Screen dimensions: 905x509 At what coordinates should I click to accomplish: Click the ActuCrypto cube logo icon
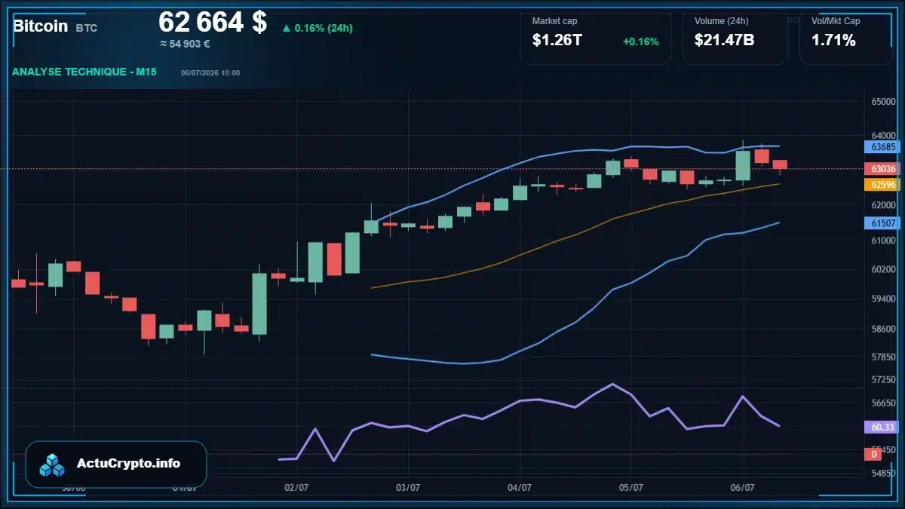point(53,465)
